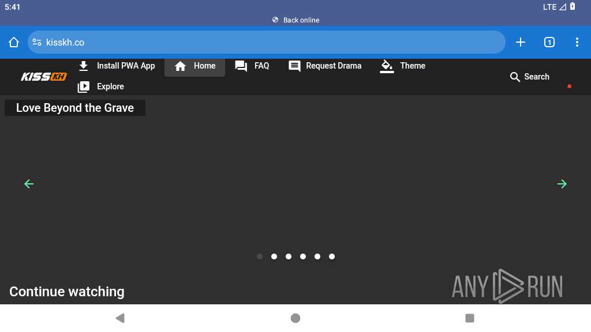Select the second carousel dot

pos(274,256)
